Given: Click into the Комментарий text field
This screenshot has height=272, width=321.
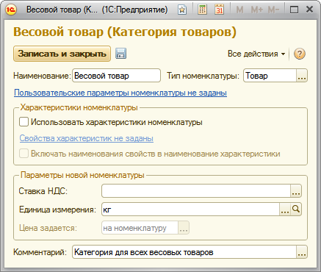Looking at the screenshot, I should pos(184,252).
